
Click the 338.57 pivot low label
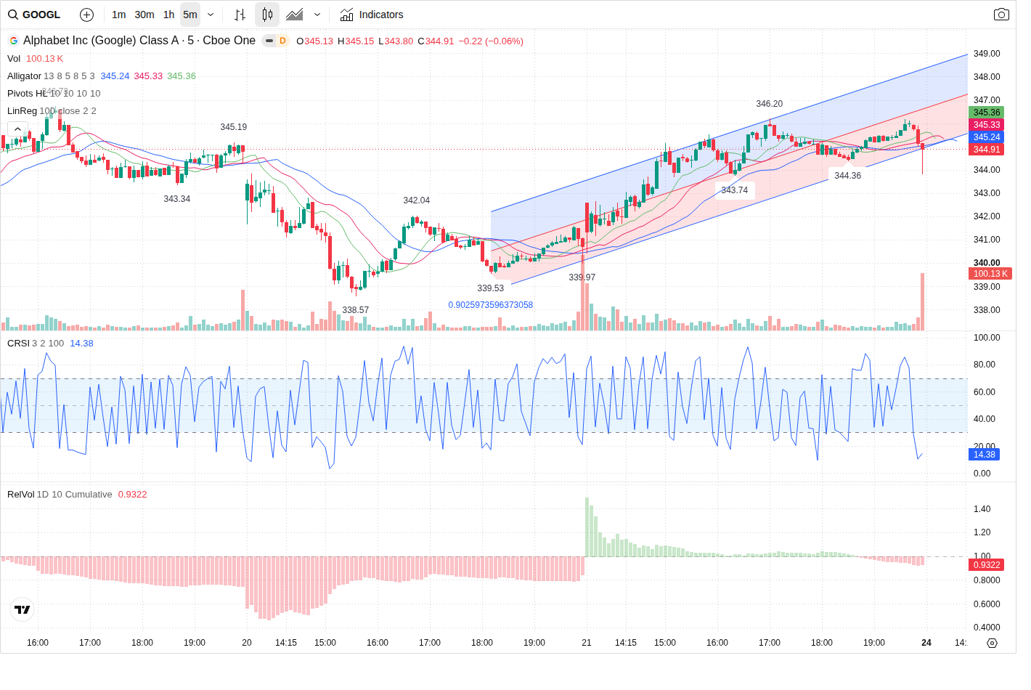point(355,310)
